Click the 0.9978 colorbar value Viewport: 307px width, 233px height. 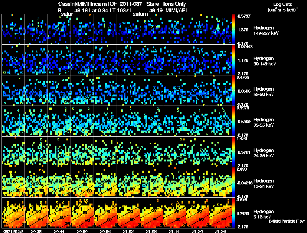coord(243,108)
